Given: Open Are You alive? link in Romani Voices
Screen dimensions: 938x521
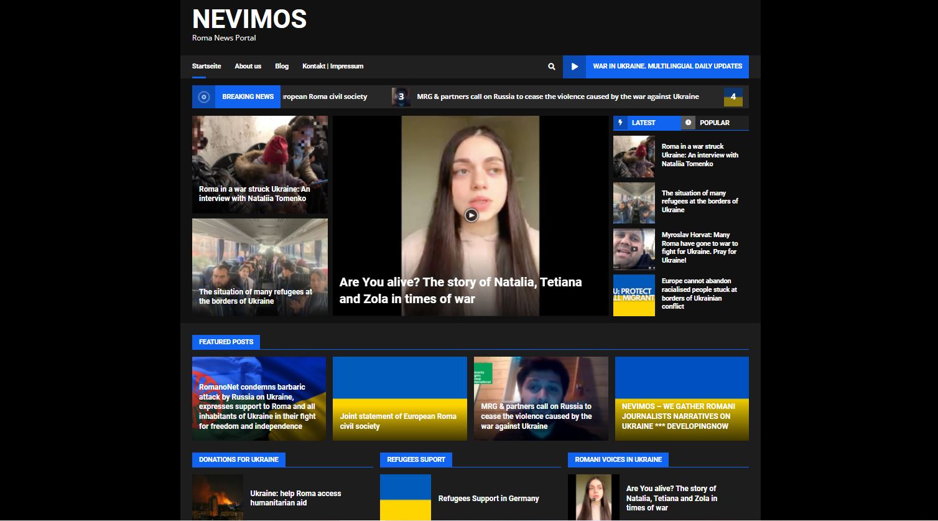Looking at the screenshot, I should [x=671, y=498].
